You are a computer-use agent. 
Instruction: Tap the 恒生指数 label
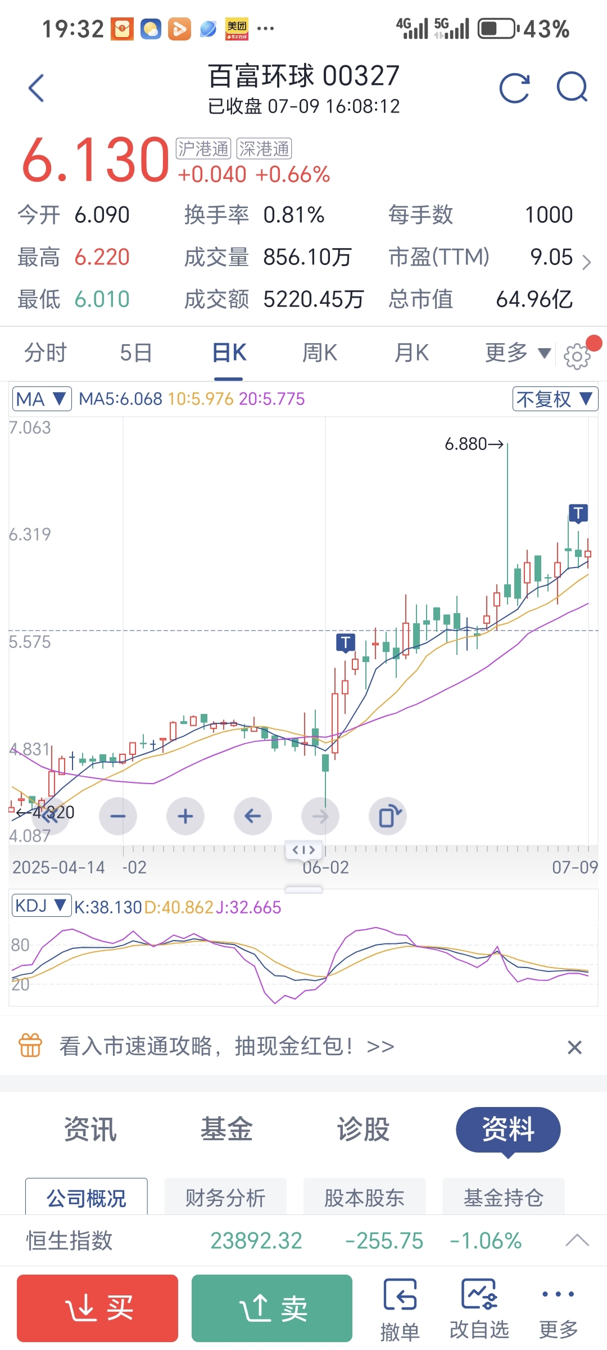pos(70,1240)
